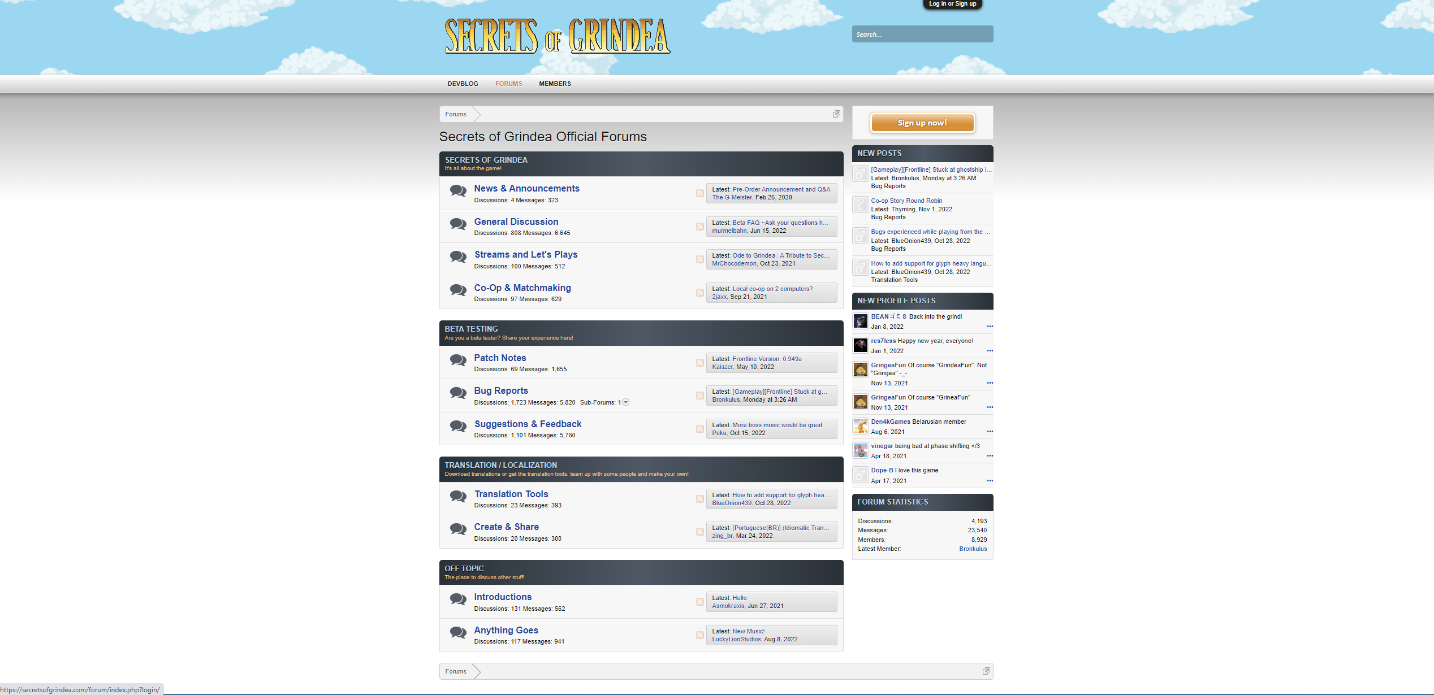
Task: Open Co-Op & Matchmaking forum
Action: (522, 288)
